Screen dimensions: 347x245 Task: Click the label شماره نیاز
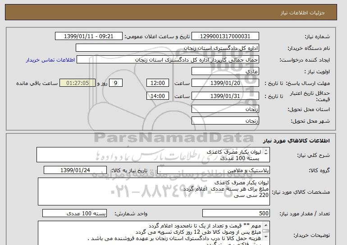point(317,36)
